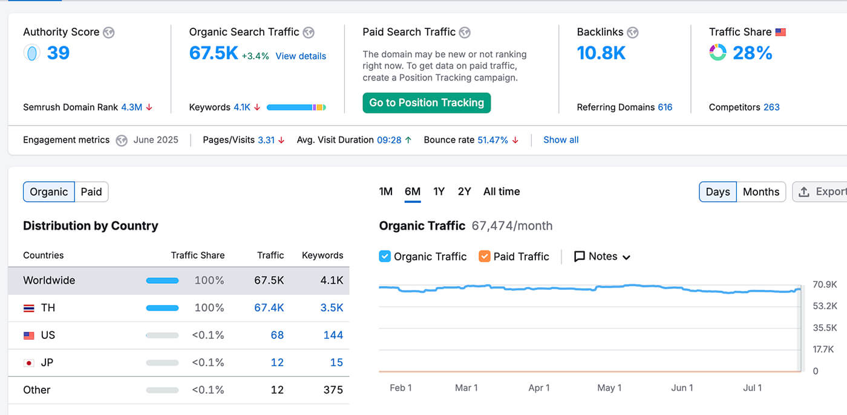Open Referring Domains 616 link
Image resolution: width=847 pixels, height=415 pixels.
(665, 108)
